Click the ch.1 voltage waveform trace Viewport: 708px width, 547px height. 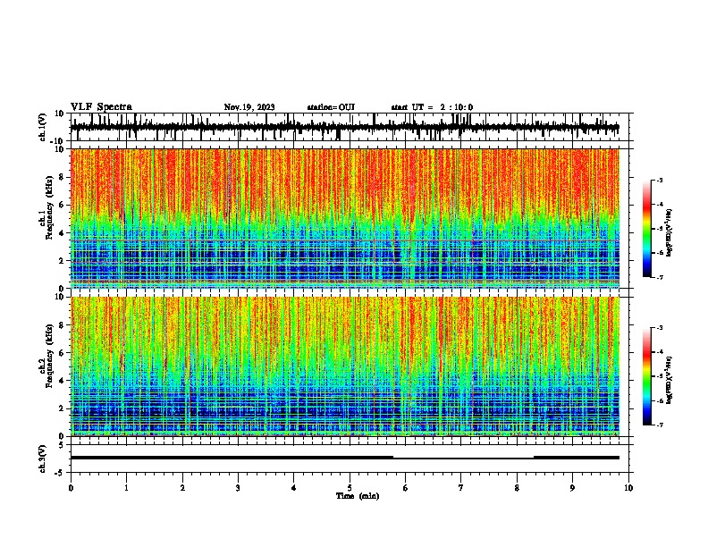click(x=344, y=128)
